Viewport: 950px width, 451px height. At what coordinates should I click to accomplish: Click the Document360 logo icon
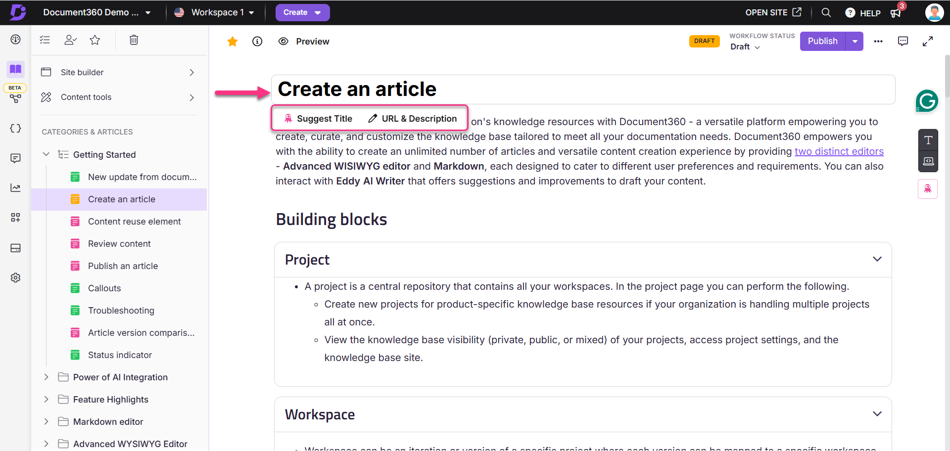[x=18, y=12]
